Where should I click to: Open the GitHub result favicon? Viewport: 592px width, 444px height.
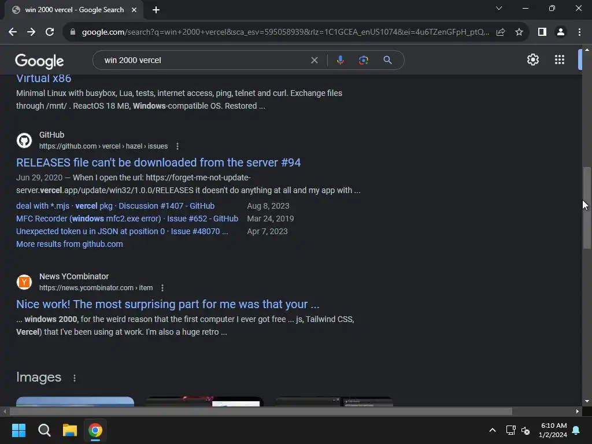[x=24, y=140]
